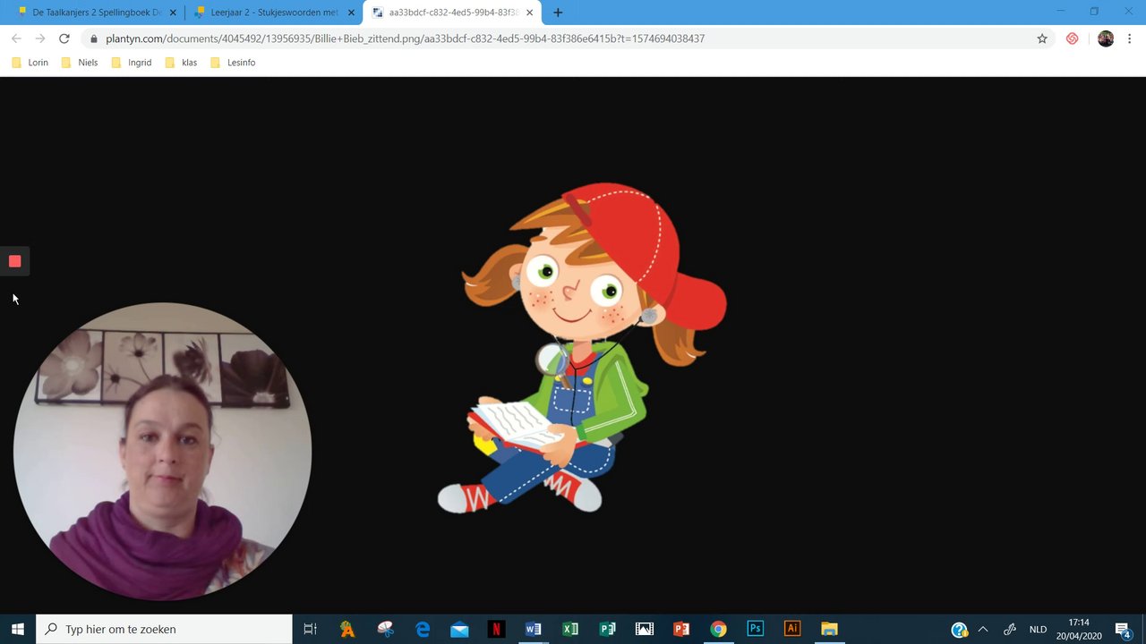Launch Adobe Photoshop from the taskbar
1146x644 pixels.
tap(755, 629)
